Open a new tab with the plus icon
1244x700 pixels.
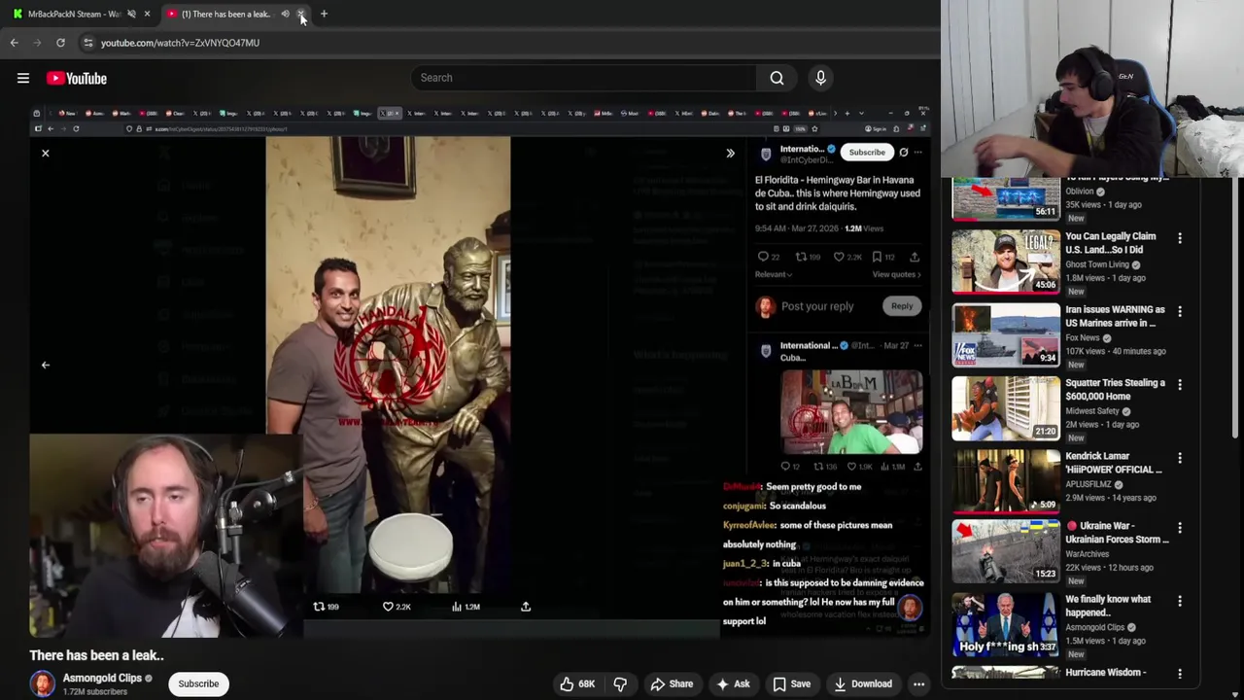[x=324, y=14]
